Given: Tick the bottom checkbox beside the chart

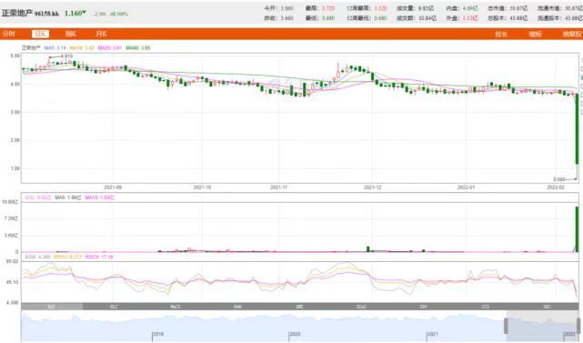Looking at the screenshot, I should tap(581, 112).
